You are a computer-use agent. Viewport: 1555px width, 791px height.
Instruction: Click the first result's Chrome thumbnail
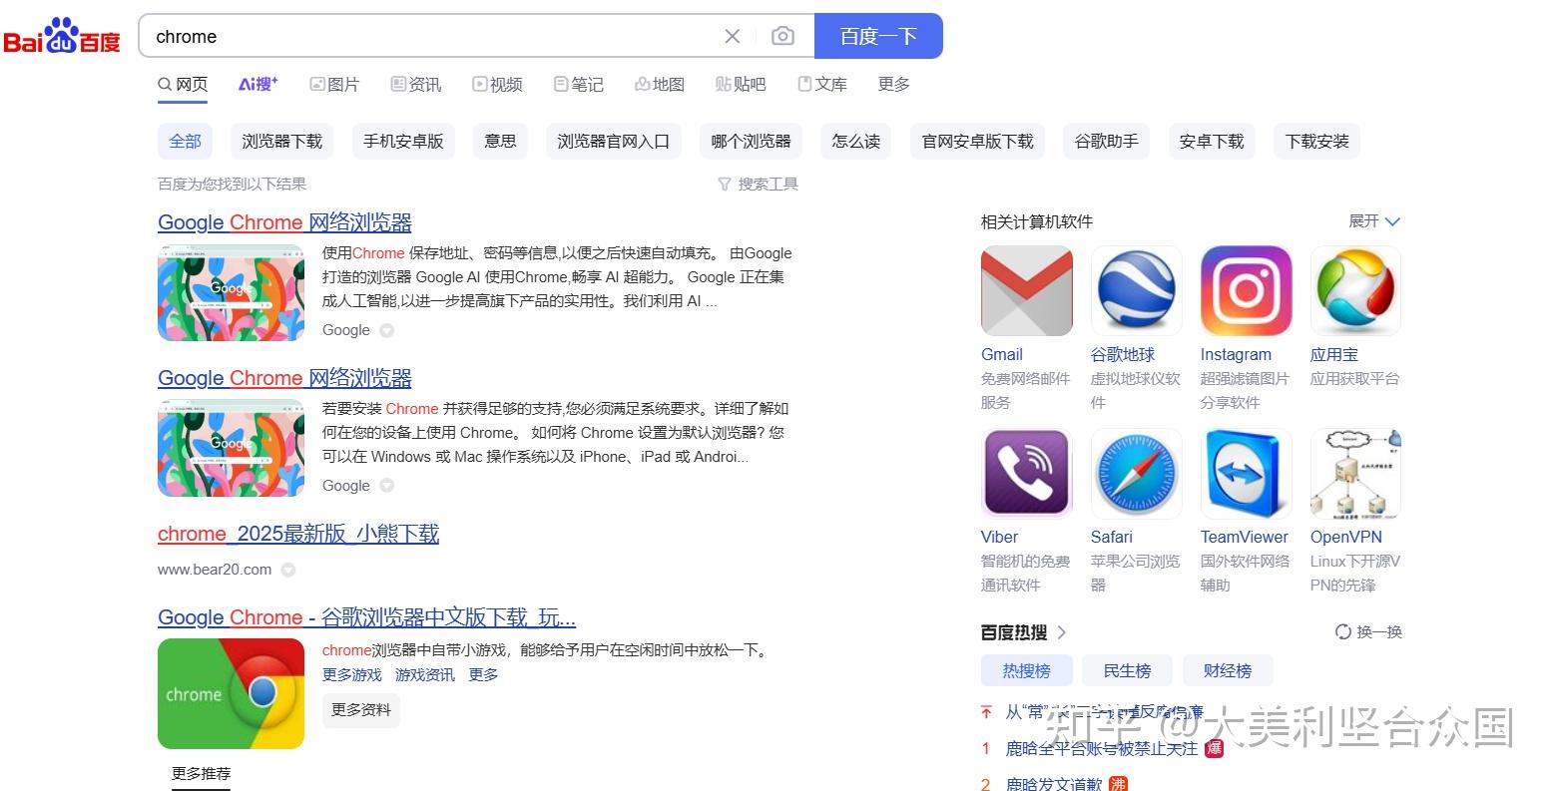pos(231,292)
